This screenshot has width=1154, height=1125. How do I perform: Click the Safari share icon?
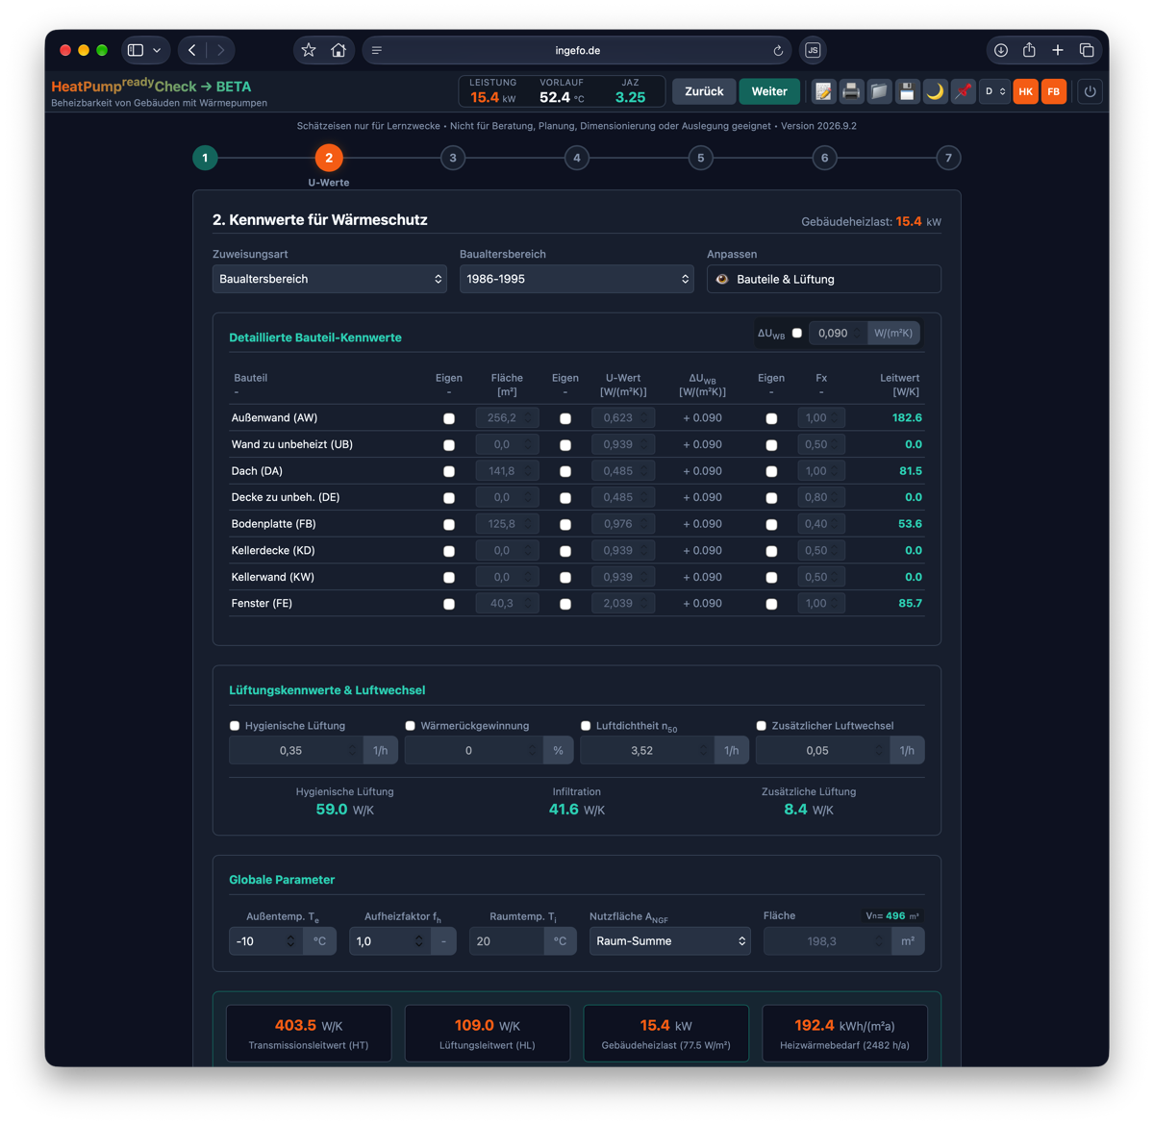point(1029,50)
